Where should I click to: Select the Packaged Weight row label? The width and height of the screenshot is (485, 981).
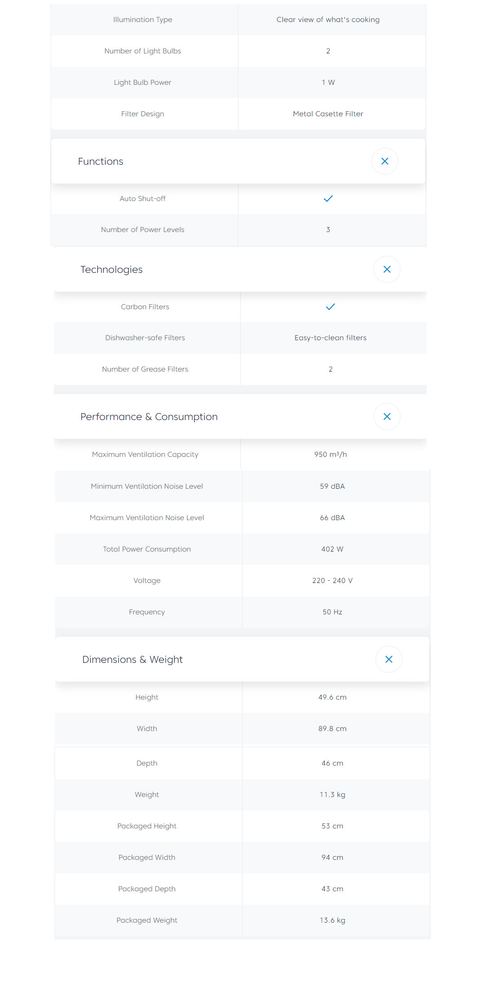coord(147,920)
